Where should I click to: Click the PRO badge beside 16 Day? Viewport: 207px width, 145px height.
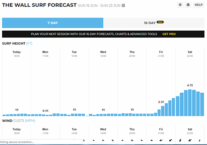(160, 22)
